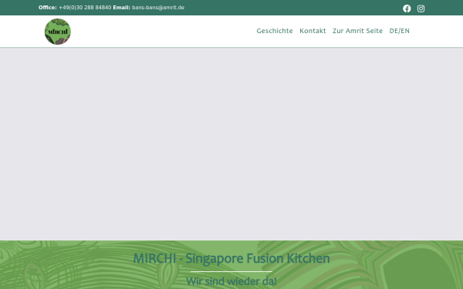Visit Zur Amrit Seite link
This screenshot has width=463, height=289.
coord(357,31)
